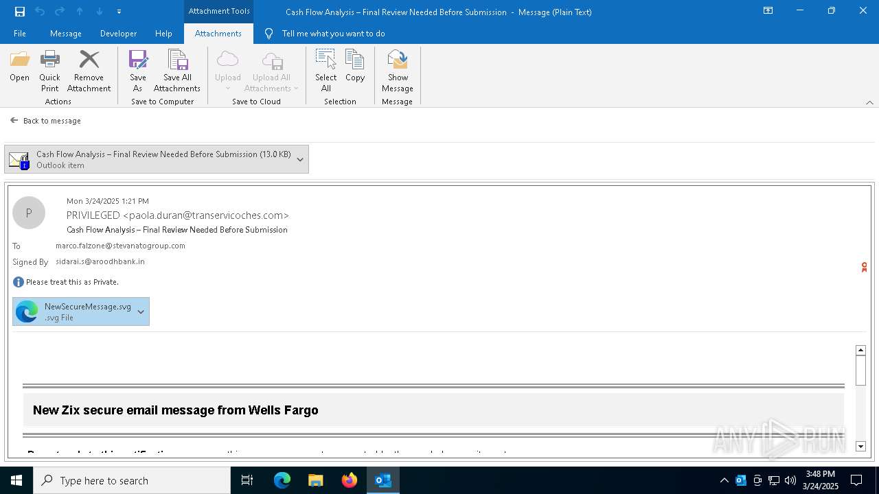879x494 pixels.
Task: Click the message body scrollbar thumb
Action: (860, 371)
